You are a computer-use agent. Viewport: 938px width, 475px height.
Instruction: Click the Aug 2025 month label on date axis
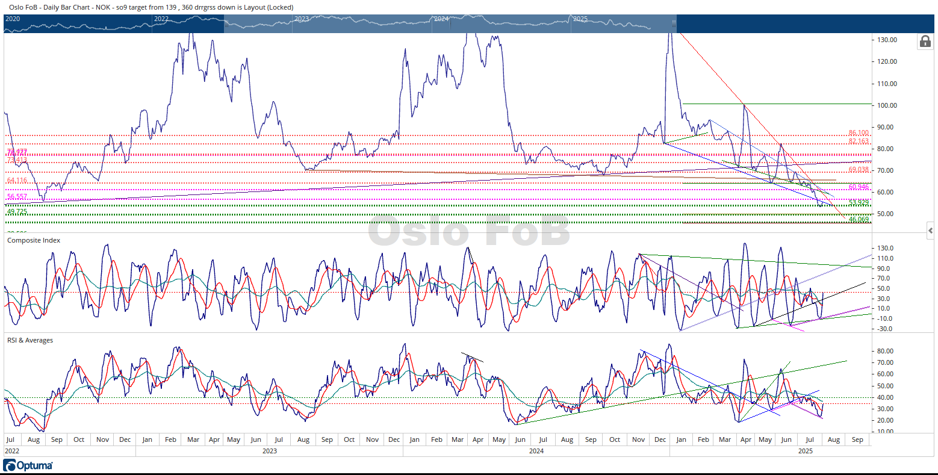(833, 439)
